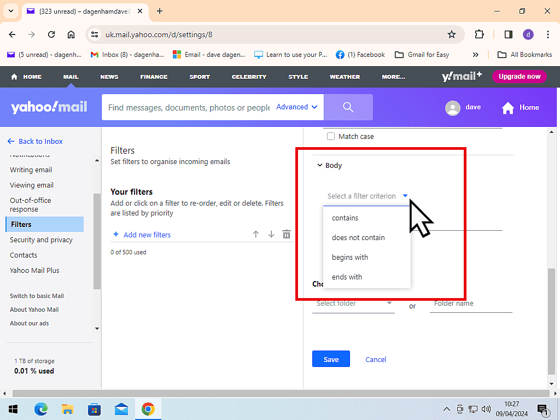Enable the Match case checkbox
The height and width of the screenshot is (420, 560).
click(x=331, y=136)
